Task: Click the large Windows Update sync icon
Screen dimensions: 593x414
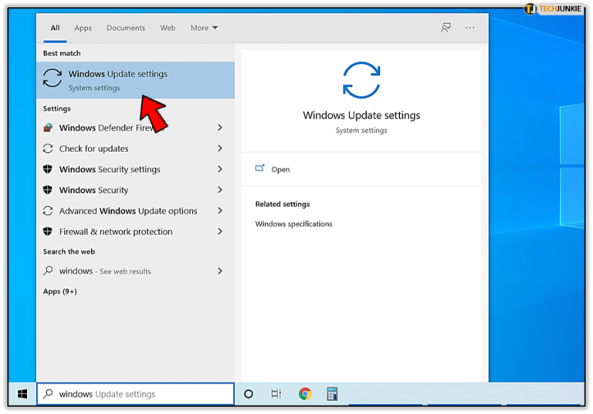Action: coord(361,80)
